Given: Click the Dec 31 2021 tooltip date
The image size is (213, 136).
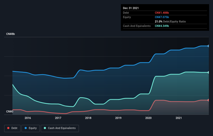Looking at the screenshot, I should [131, 8].
